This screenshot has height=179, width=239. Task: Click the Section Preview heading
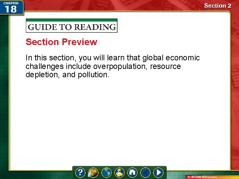click(x=61, y=42)
